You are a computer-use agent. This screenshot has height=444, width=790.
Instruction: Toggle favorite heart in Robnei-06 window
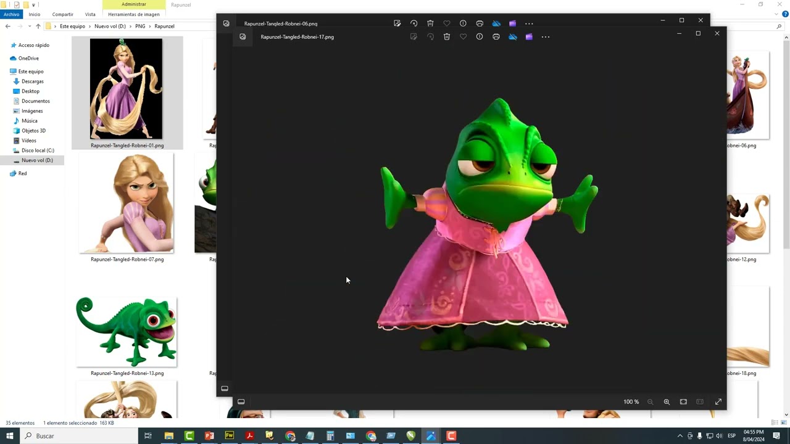point(446,23)
